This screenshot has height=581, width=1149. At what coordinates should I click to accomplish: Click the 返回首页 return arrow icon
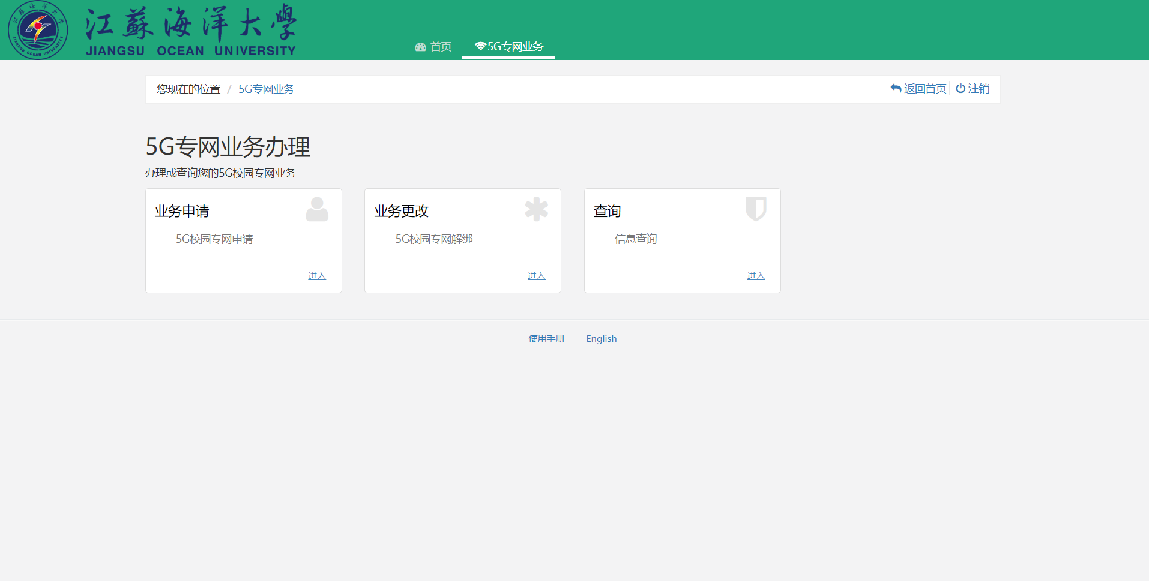pyautogui.click(x=896, y=89)
